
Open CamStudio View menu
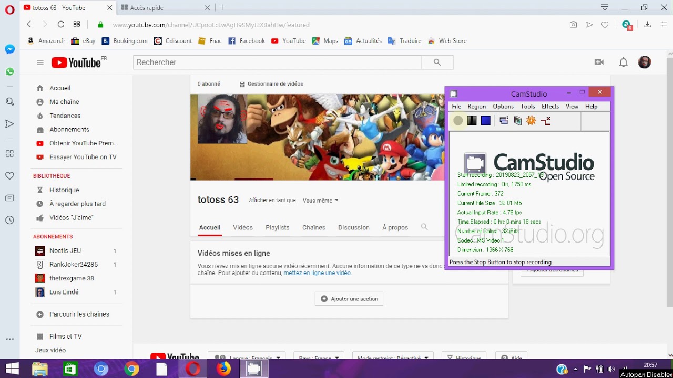pyautogui.click(x=572, y=106)
